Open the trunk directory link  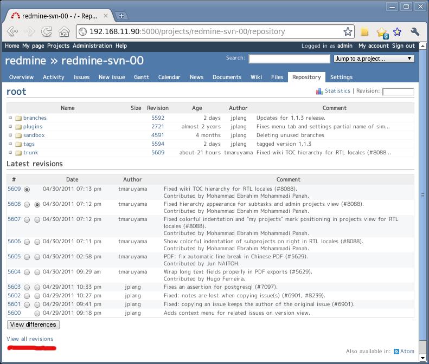(x=30, y=153)
